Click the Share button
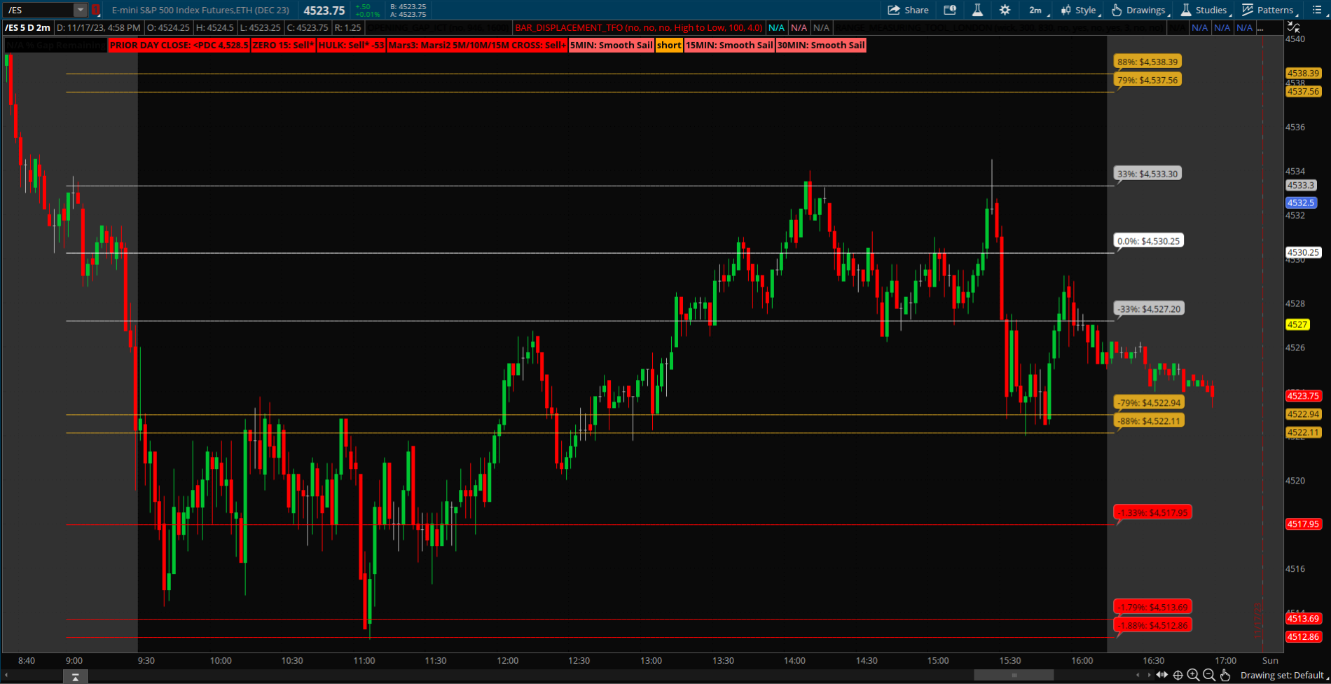This screenshot has width=1331, height=684. tap(908, 10)
